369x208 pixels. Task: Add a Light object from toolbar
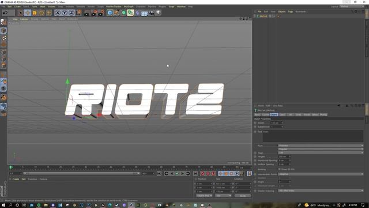coord(159,13)
